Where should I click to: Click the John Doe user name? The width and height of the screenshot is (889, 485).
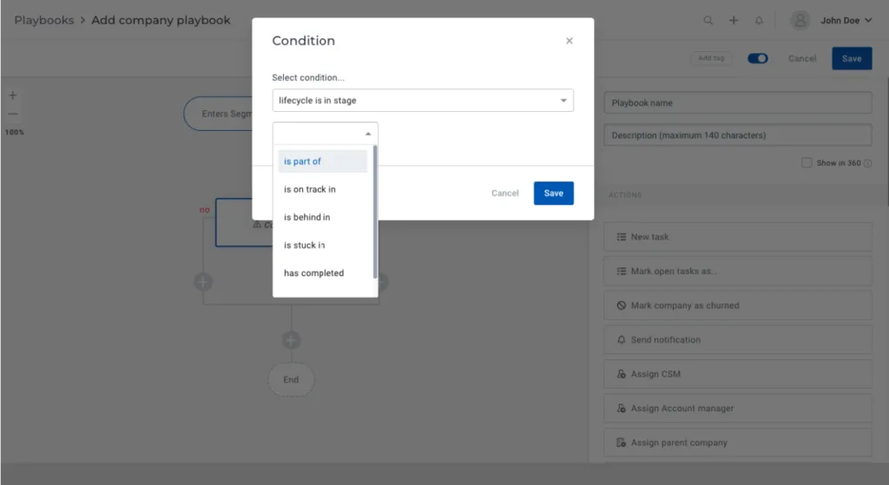click(x=840, y=21)
